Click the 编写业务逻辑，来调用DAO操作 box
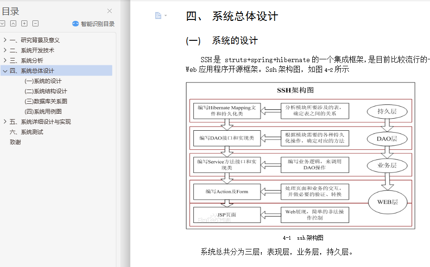This screenshot has height=267, width=430. pos(315,165)
